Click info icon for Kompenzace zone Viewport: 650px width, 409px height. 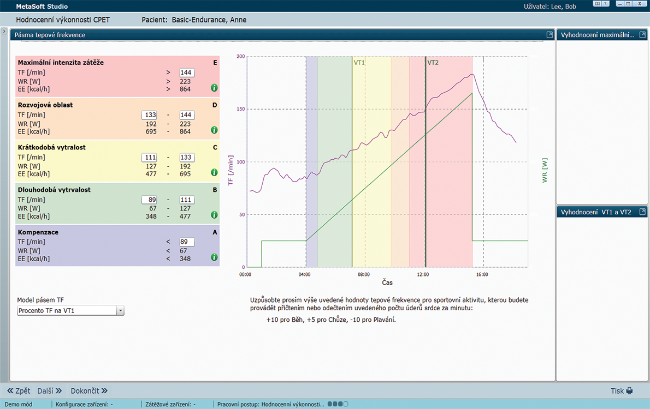pos(214,257)
